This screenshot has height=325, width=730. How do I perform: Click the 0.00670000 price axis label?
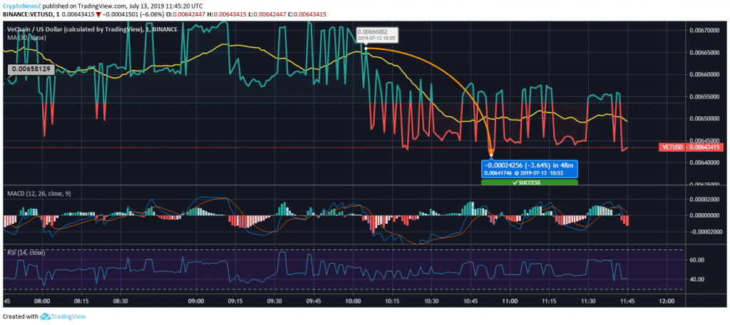pyautogui.click(x=704, y=31)
